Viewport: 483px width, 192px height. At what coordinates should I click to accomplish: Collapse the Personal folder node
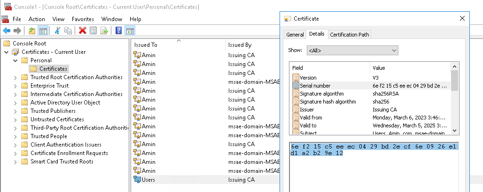[16, 60]
